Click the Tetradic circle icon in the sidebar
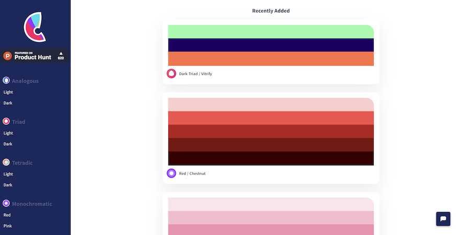 click(x=6, y=162)
